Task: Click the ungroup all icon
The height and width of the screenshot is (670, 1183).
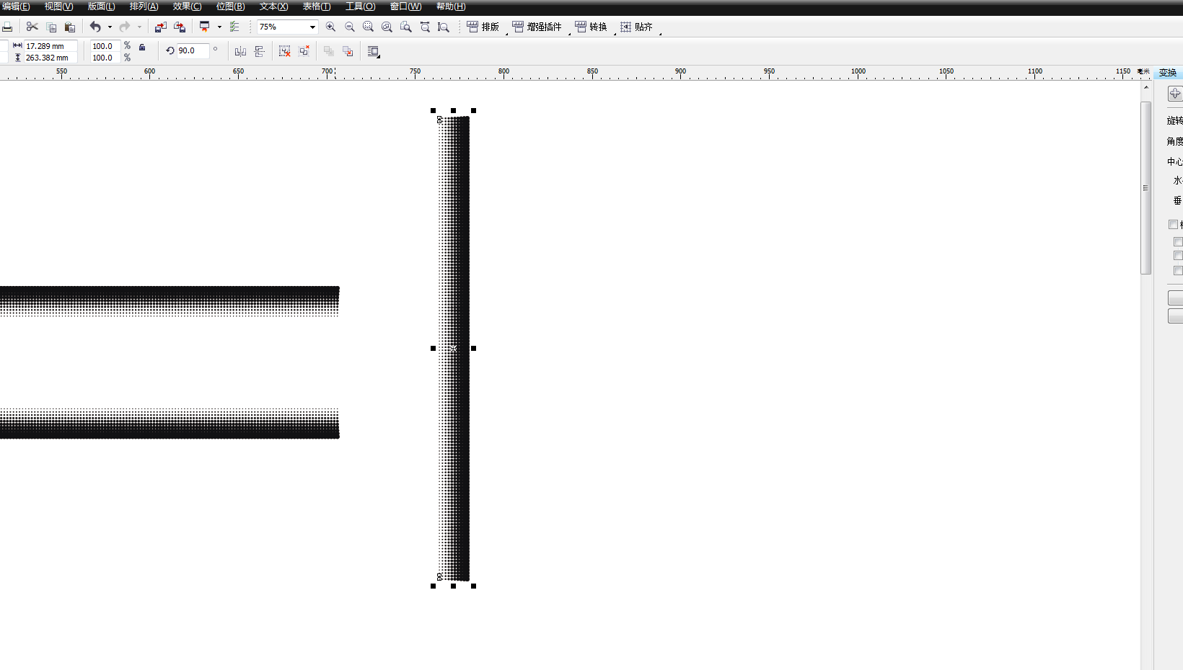Action: click(x=304, y=51)
